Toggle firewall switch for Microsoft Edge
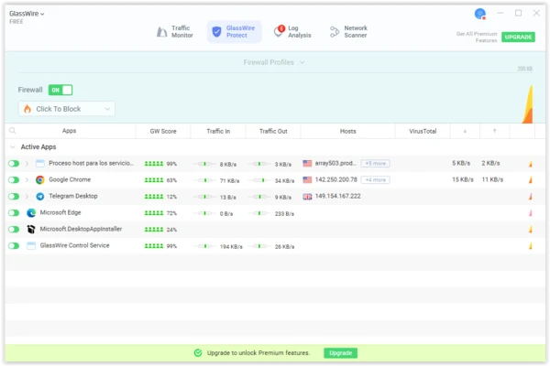 point(14,212)
